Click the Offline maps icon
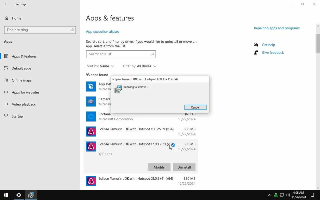Image resolution: width=320 pixels, height=200 pixels. tap(6, 80)
